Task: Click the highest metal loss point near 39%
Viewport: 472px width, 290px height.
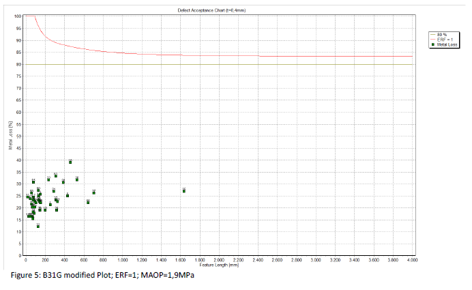Action: click(70, 162)
